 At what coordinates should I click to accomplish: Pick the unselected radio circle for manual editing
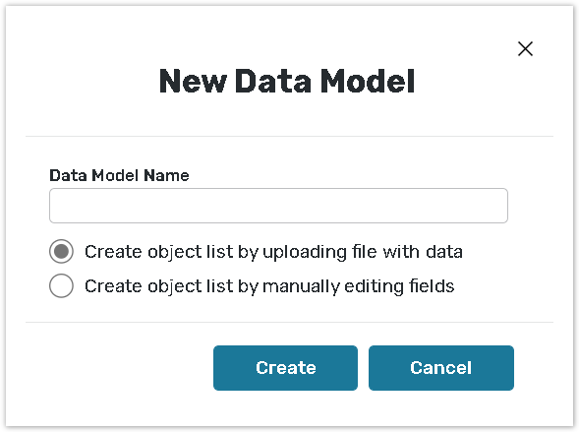pyautogui.click(x=61, y=285)
